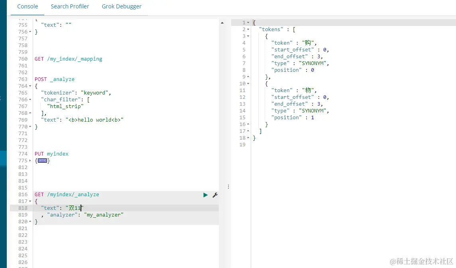Screen dimensions: 456x268
Task: Click "position" : 1 in response
Action: click(293, 118)
